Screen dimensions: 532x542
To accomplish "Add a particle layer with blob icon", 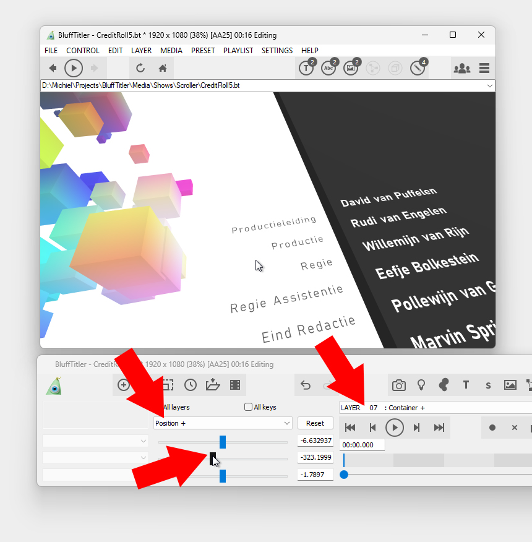I will click(444, 385).
